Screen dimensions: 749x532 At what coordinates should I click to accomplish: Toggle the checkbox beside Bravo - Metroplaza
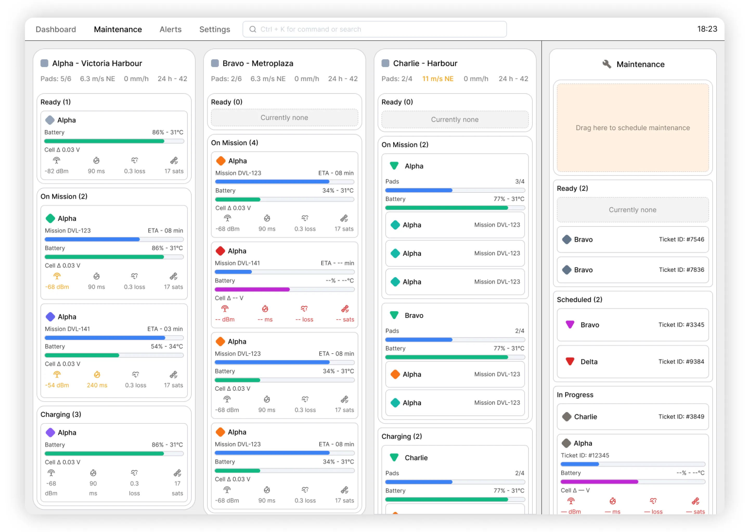[x=215, y=63]
